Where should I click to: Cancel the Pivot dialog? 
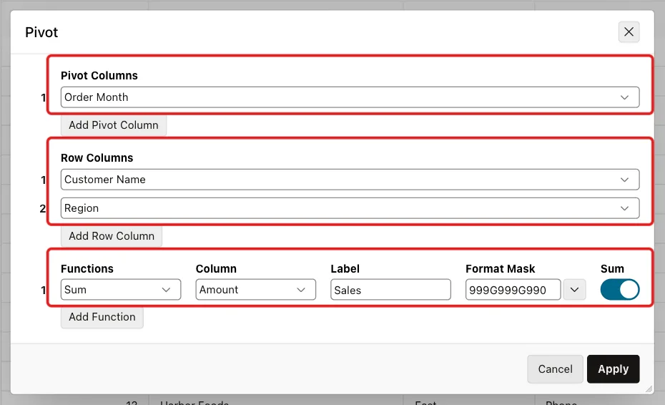(x=555, y=369)
